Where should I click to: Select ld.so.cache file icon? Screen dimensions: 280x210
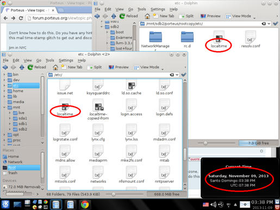pos(131,86)
